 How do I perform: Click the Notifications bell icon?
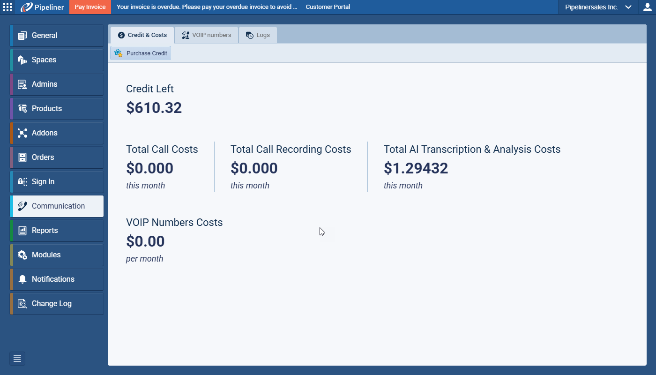click(22, 279)
